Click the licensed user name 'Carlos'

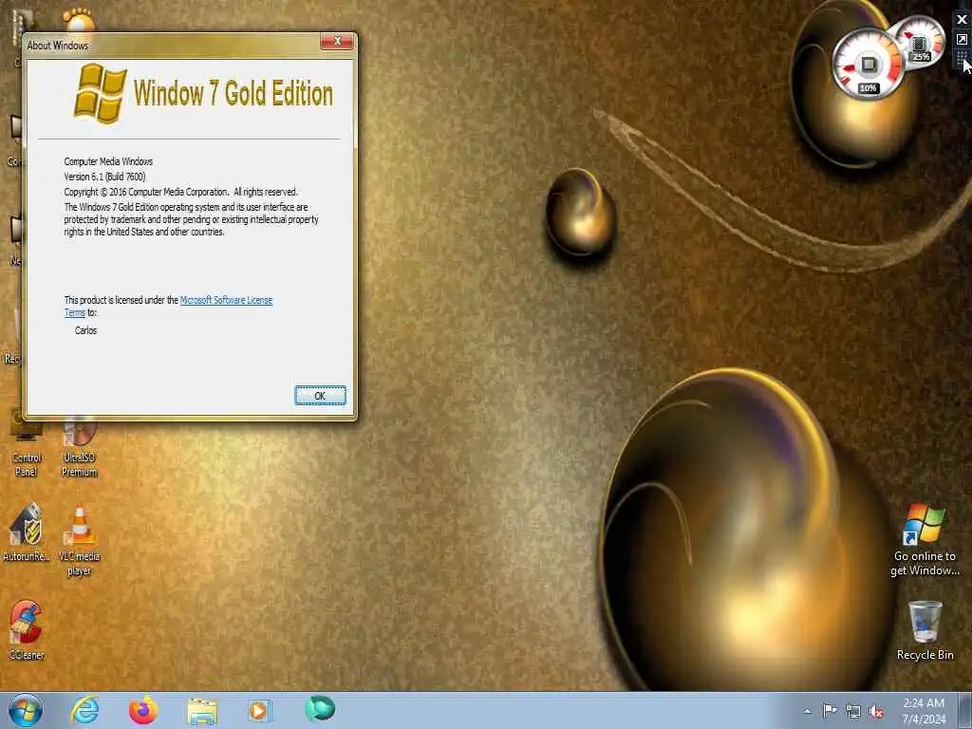(x=86, y=330)
